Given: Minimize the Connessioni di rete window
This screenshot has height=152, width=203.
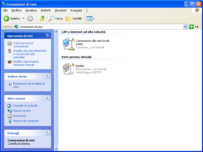Looking at the screenshot, I should coord(187,4).
